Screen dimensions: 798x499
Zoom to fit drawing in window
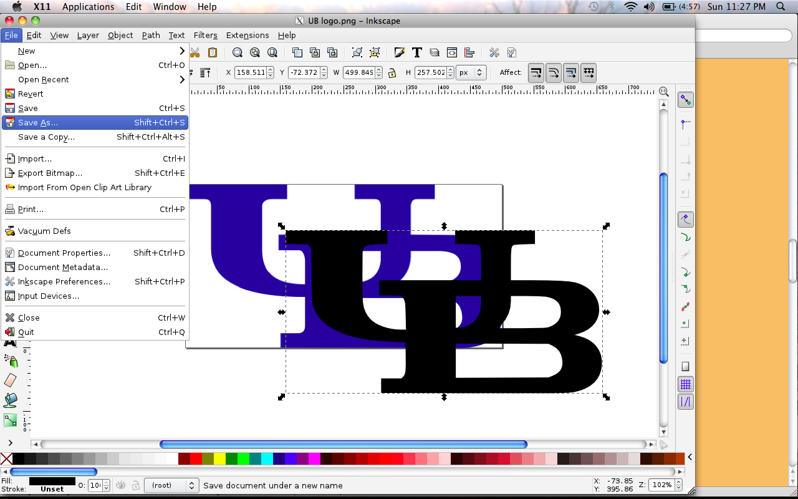pyautogui.click(x=255, y=52)
